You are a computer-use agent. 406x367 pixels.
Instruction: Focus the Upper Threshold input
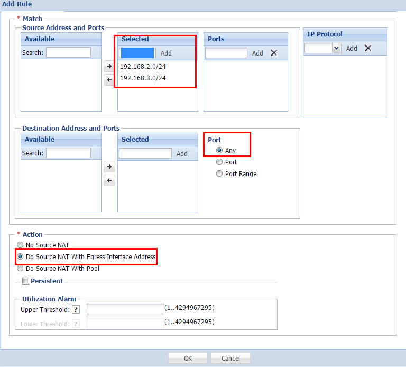(125, 309)
